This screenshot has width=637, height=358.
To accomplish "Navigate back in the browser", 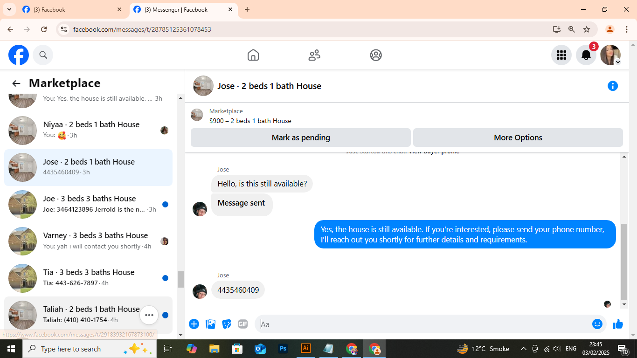I will 10,29.
